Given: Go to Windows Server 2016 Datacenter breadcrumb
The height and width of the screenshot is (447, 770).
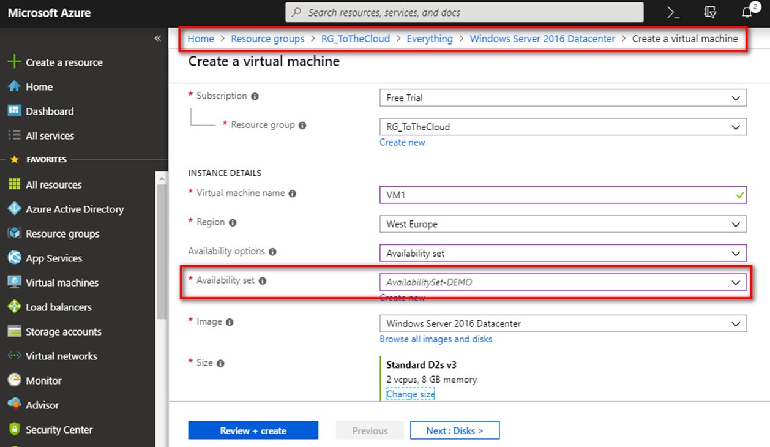Looking at the screenshot, I should 542,39.
